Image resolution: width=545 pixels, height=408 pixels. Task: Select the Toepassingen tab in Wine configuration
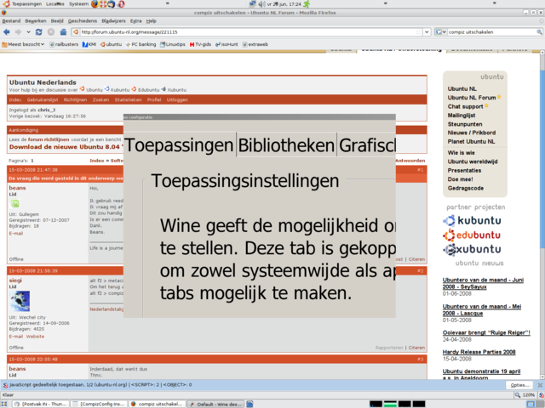click(179, 146)
